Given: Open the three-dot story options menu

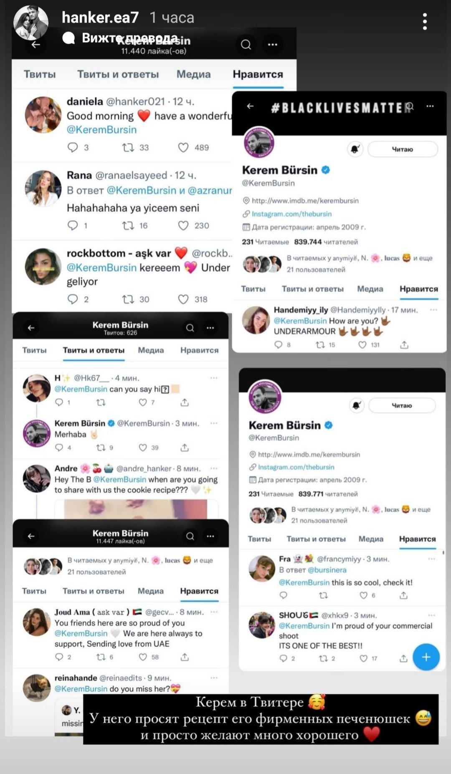Looking at the screenshot, I should tap(425, 21).
